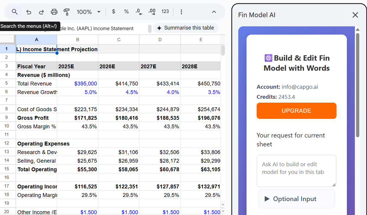Collapse the toolbar with the chevron up
This screenshot has height=215, width=367.
point(214,12)
